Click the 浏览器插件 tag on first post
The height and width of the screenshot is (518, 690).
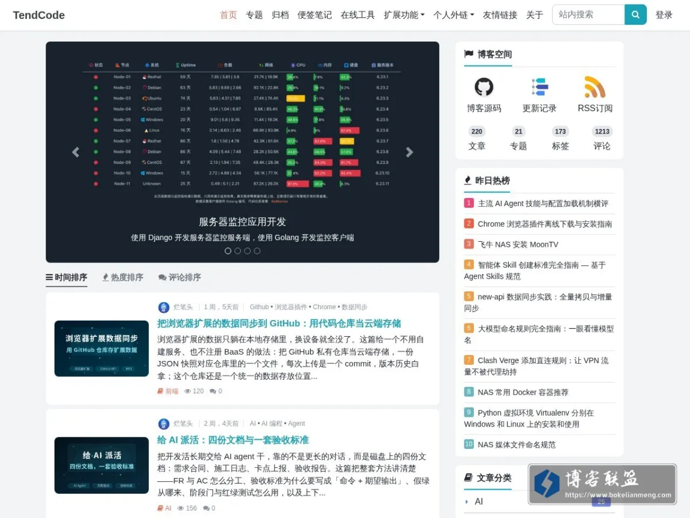coord(291,307)
